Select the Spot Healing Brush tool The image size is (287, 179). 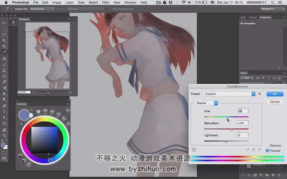tap(4, 59)
